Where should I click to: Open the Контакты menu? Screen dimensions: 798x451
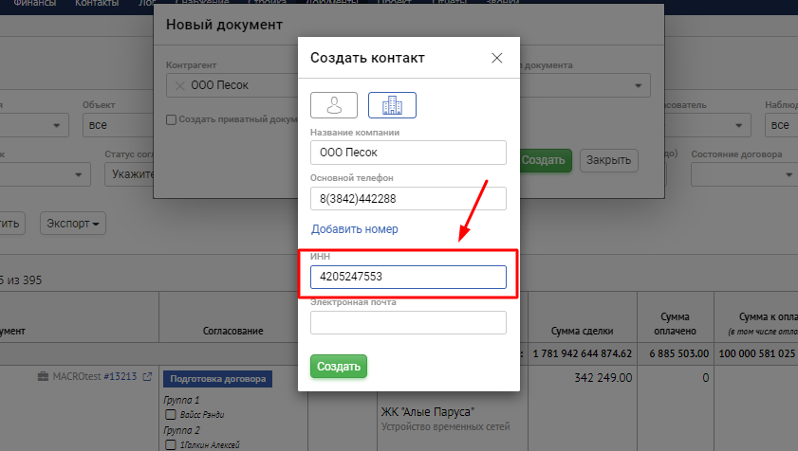pyautogui.click(x=98, y=4)
